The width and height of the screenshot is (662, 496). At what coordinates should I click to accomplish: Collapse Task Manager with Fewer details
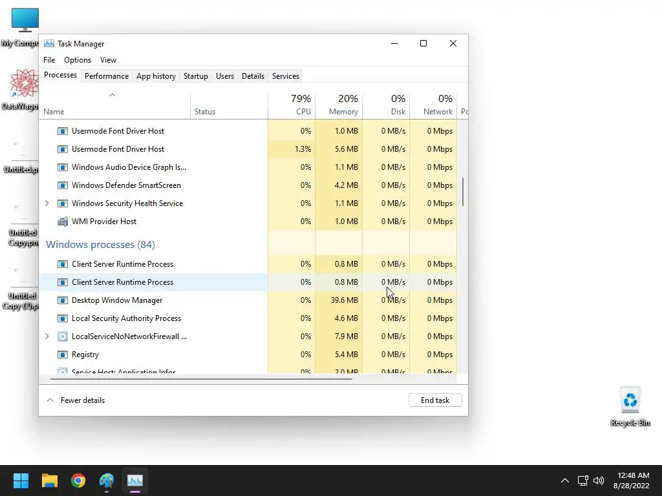[76, 400]
